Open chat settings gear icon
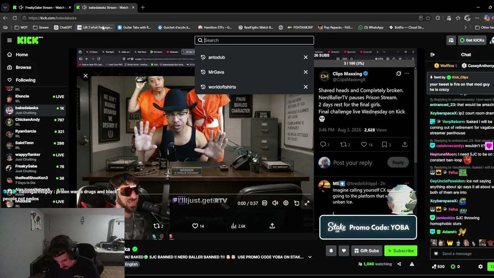Viewport: 494px width, 278px height. point(480,266)
